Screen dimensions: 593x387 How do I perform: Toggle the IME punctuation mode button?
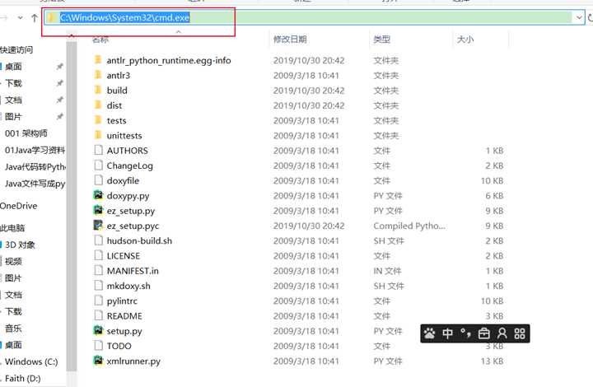465,333
